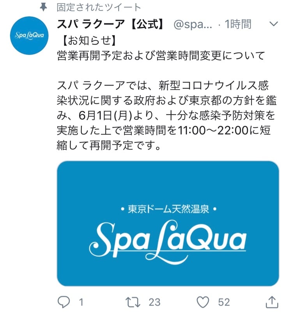Click the pinned tweet pushpin icon

[43, 7]
